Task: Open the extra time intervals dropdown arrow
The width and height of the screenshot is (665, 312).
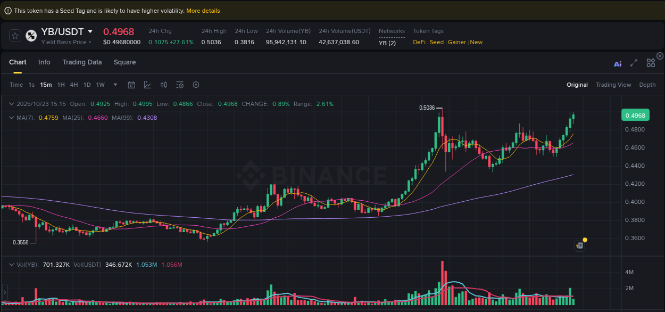Action: click(115, 85)
